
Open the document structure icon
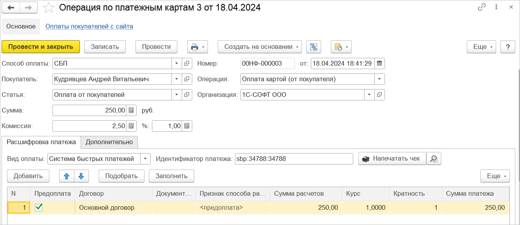pyautogui.click(x=313, y=47)
